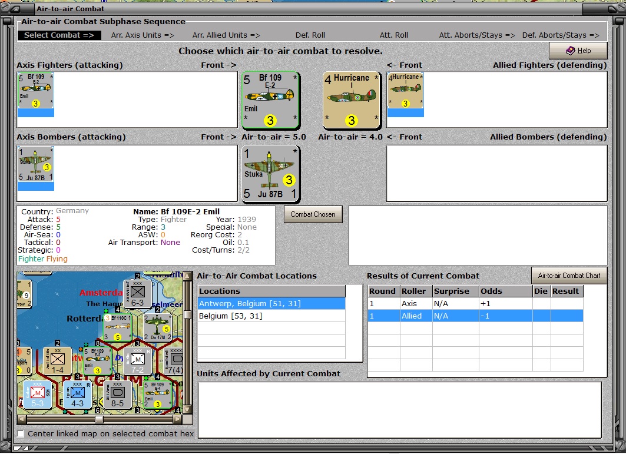626x454 pixels.
Task: Click the map's horizontal scrollbar left arrow
Action: [22, 419]
